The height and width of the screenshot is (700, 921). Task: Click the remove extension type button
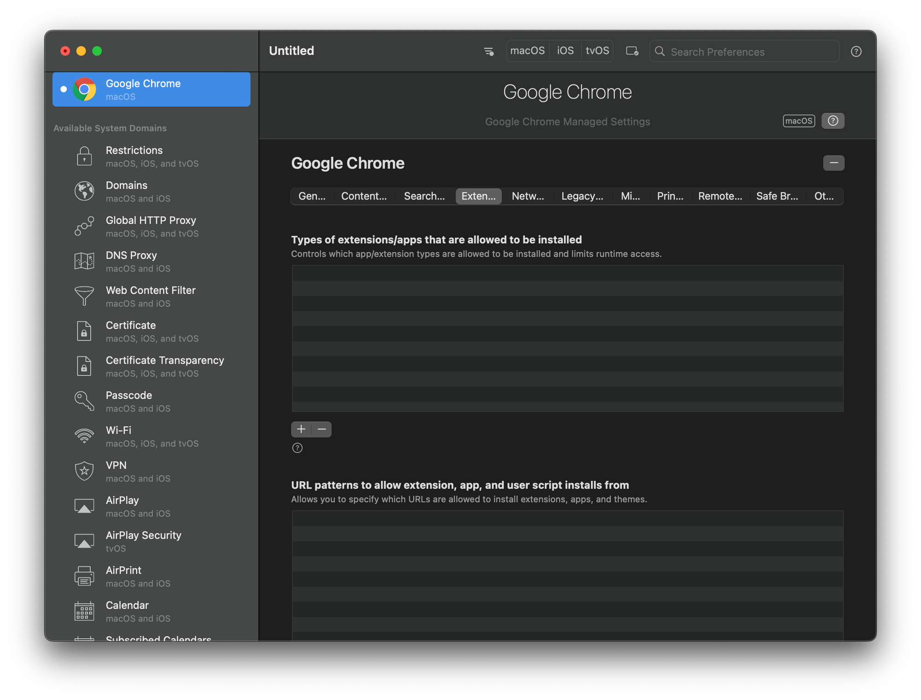[x=321, y=429]
